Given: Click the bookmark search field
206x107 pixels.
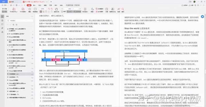Looking at the screenshot, I should pos(20,21).
